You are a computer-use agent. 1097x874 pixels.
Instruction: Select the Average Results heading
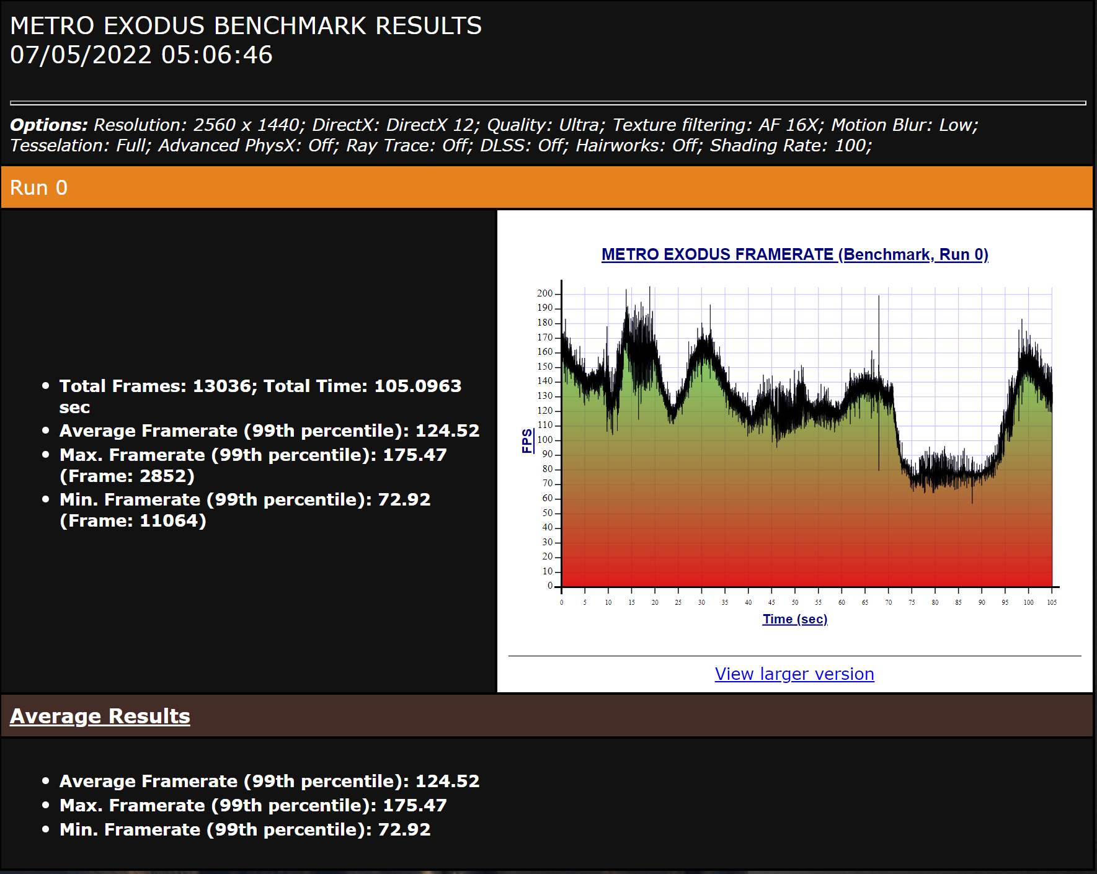tap(100, 716)
